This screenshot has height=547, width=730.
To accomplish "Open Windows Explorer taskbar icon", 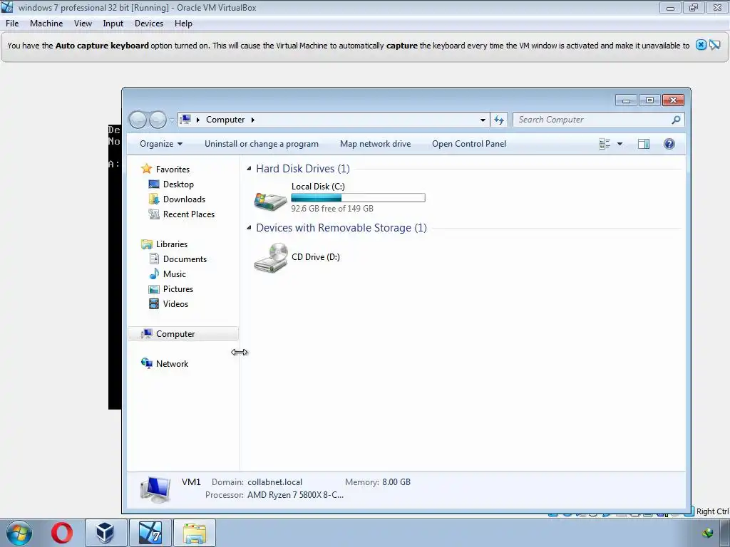I will point(195,533).
